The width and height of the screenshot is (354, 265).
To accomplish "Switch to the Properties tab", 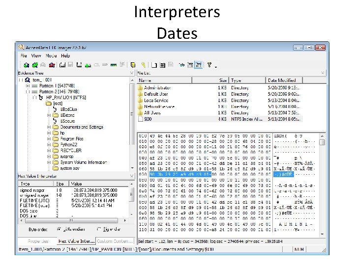I will (38, 241).
